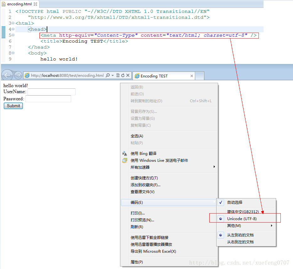Select Unicode (UTF-8) encoding option
Viewport: 293px width, 269px height.
[246, 219]
